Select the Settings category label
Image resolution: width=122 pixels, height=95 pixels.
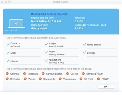point(91,53)
